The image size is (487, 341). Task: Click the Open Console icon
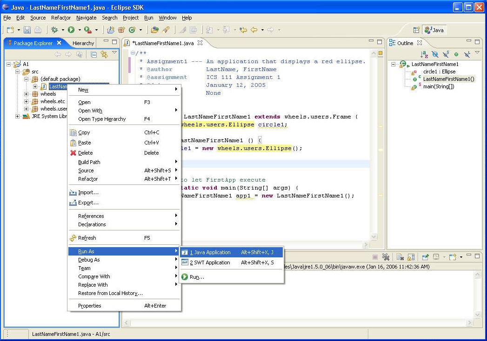tap(453, 257)
